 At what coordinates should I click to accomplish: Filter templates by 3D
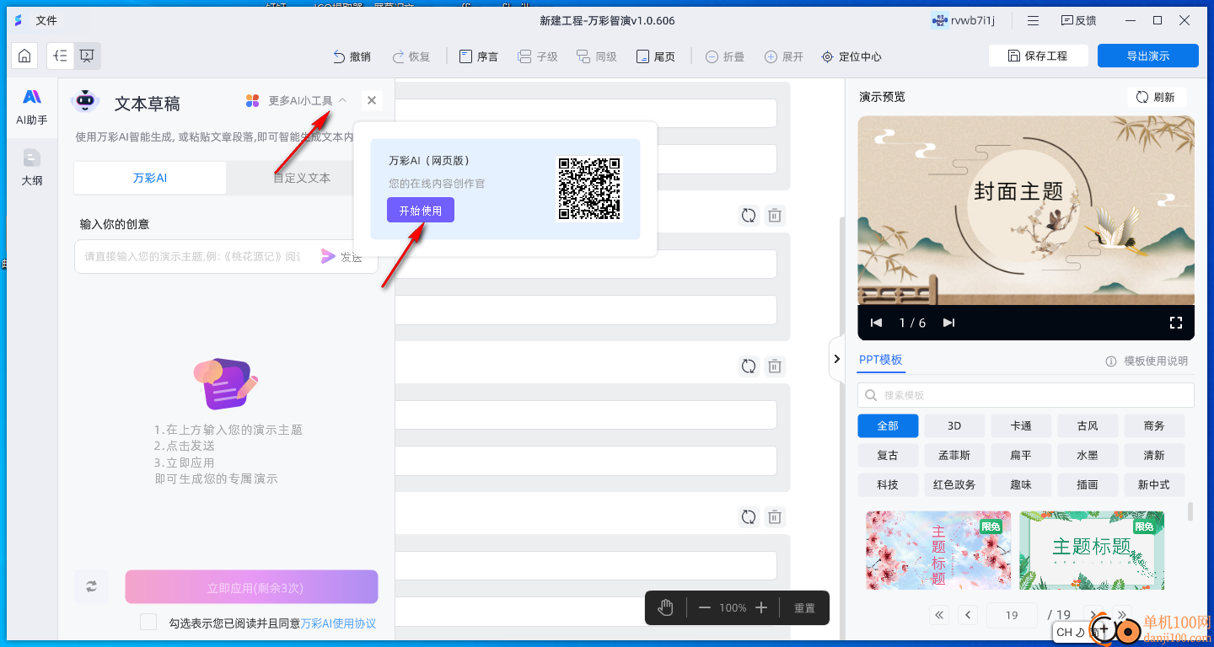pos(954,425)
